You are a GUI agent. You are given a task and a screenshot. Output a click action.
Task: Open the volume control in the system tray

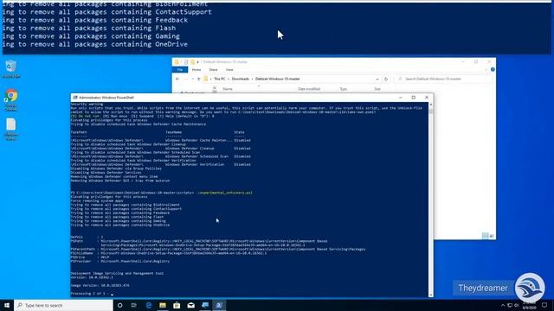pos(517,305)
